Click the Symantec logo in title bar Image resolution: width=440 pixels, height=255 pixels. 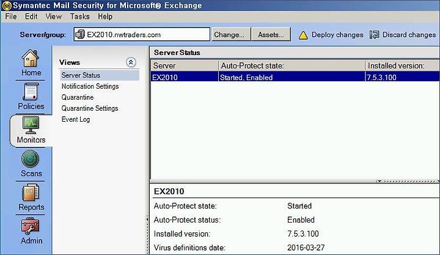(7, 6)
